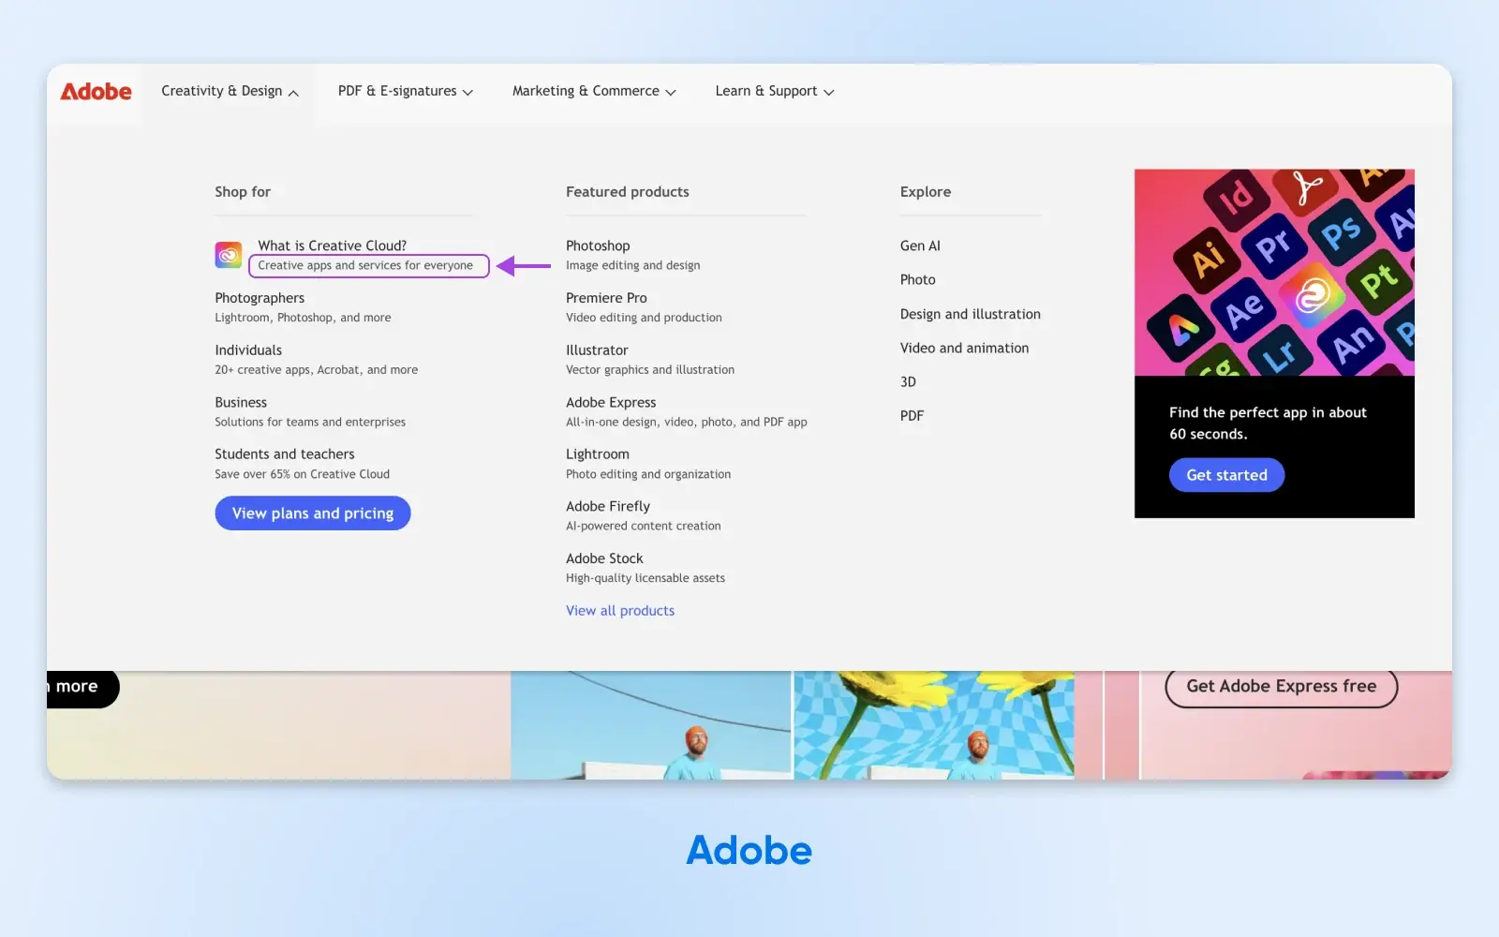Choose Individuals plan option
This screenshot has height=937, width=1499.
coord(248,350)
